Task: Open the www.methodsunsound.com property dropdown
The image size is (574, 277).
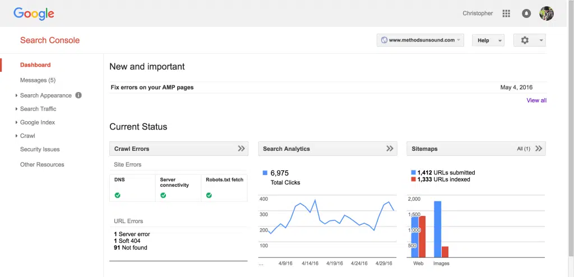Action: click(x=420, y=40)
